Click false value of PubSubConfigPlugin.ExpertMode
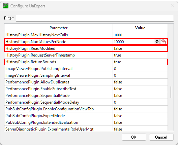This screenshot has width=178, height=145. [118, 116]
